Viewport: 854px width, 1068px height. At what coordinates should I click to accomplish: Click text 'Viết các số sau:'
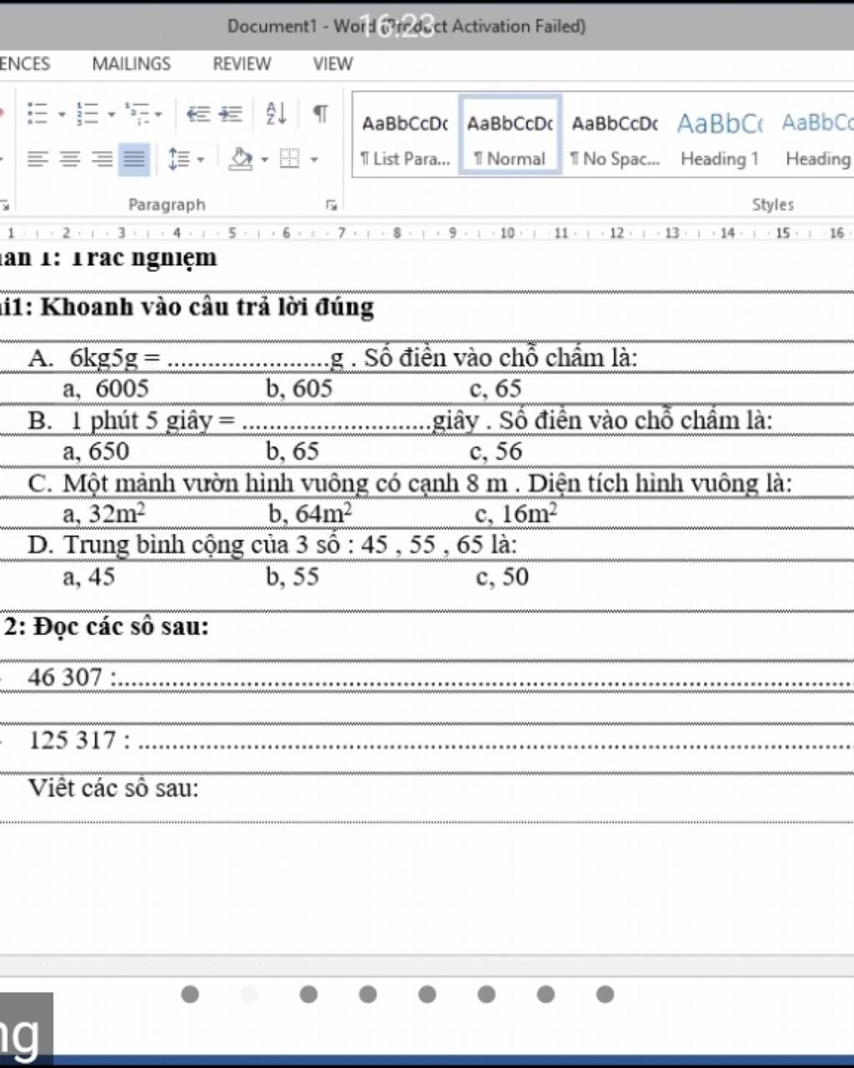[113, 788]
